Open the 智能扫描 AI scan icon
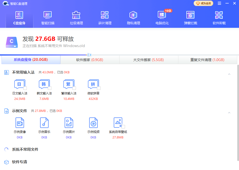239x170 pixels. point(48,15)
